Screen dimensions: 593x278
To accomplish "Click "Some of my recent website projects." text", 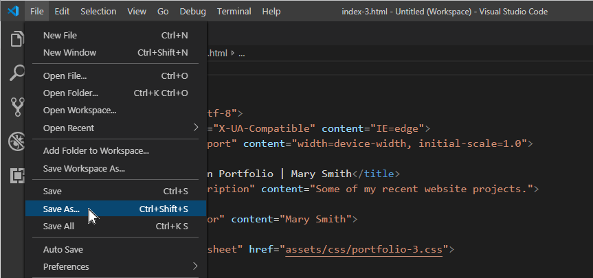I will pos(421,189).
